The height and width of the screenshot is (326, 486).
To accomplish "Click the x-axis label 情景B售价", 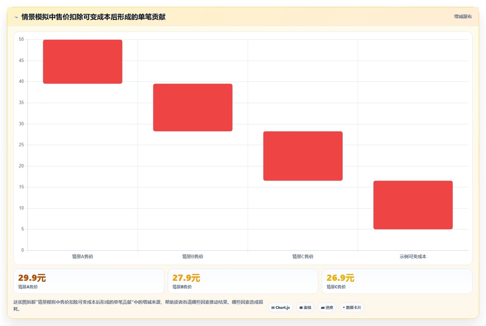I will [x=193, y=256].
